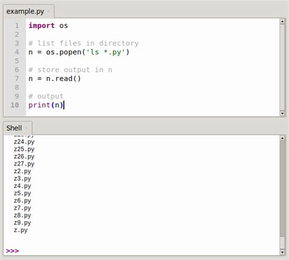Click the line n = os.popen('ls *.py')

(x=79, y=52)
